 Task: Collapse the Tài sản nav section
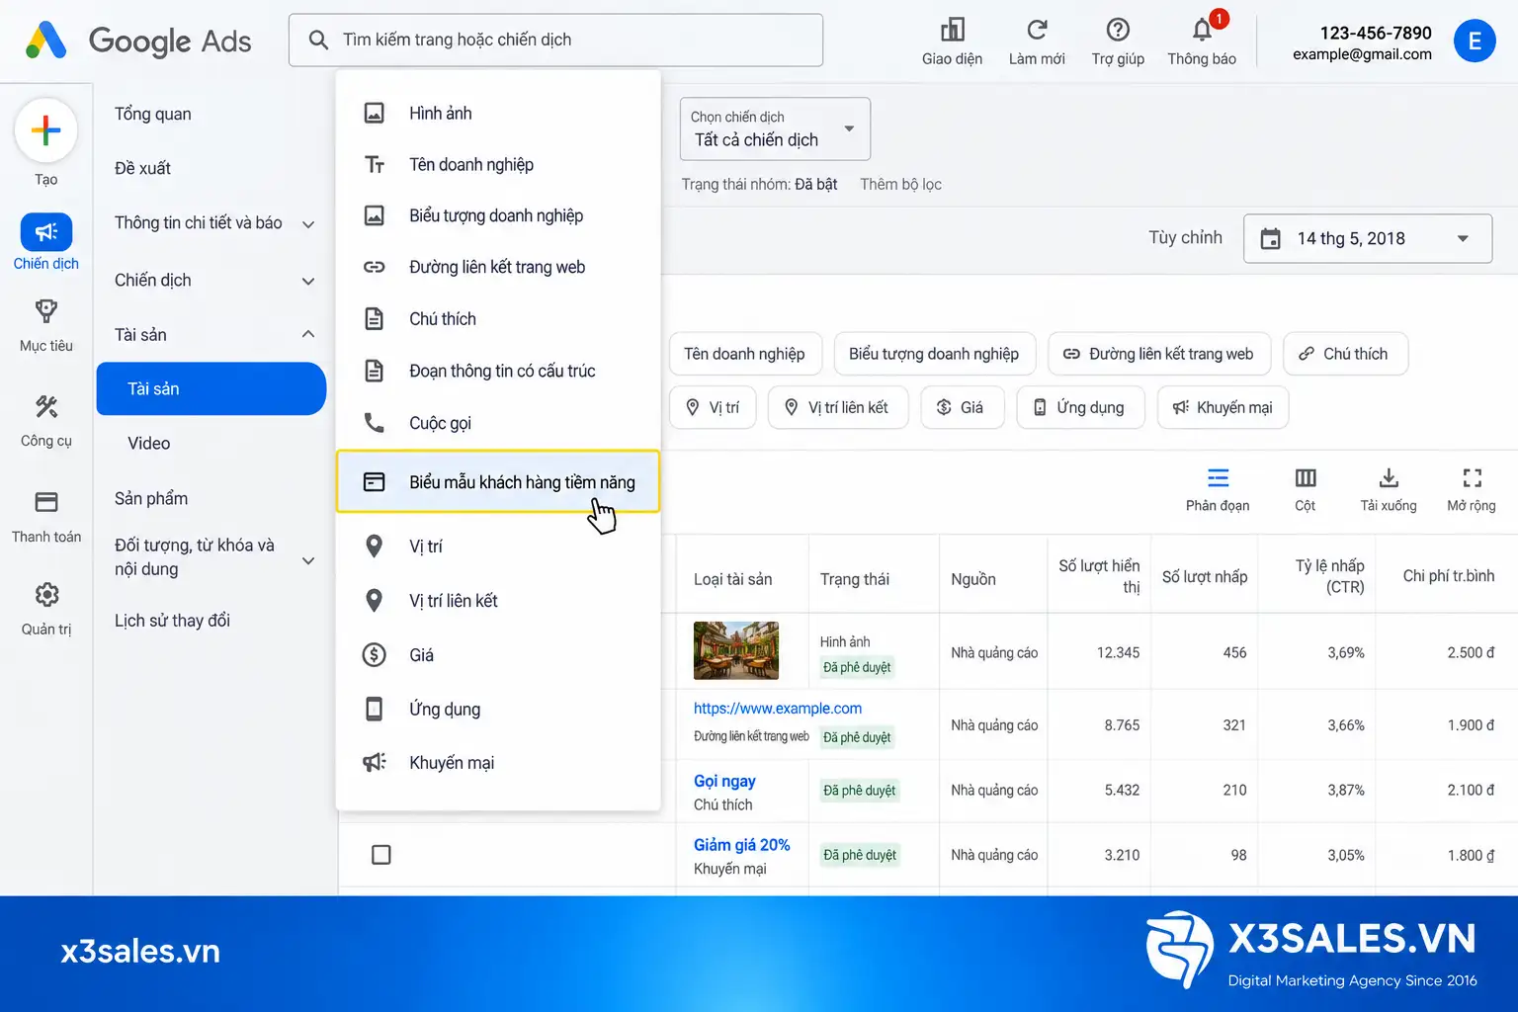(308, 334)
